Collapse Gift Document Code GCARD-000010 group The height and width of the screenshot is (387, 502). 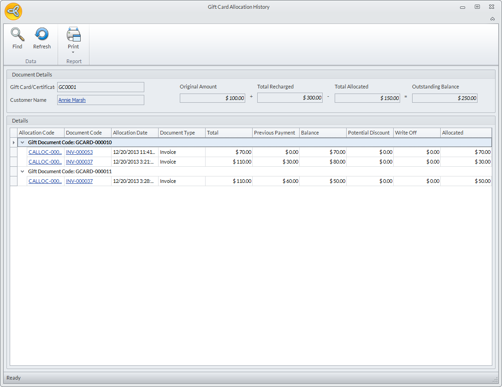point(23,143)
